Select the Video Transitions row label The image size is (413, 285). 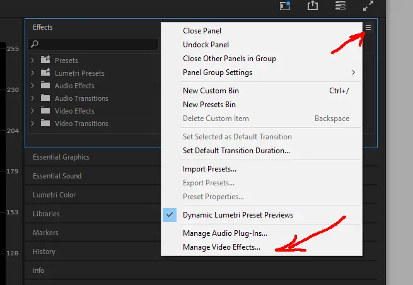[81, 124]
